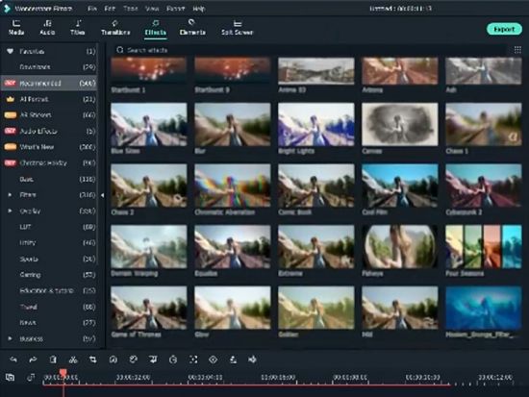Switch effects grid view via grid icon
This screenshot has width=529, height=397.
coord(517,50)
